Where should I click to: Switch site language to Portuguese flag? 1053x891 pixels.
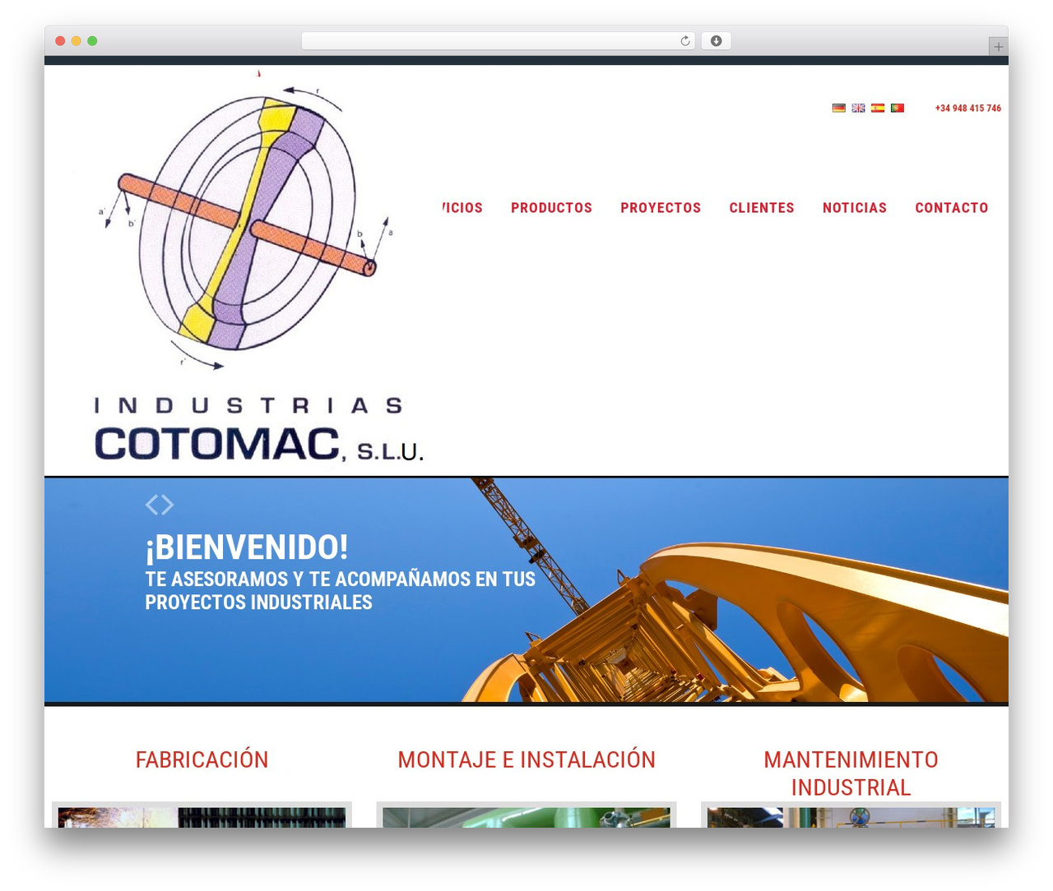coord(898,108)
